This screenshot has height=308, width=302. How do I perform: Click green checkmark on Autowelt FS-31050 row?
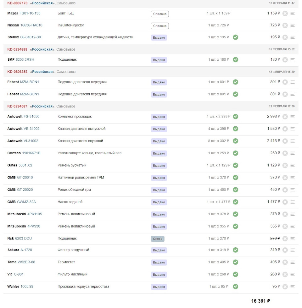[x=235, y=117]
